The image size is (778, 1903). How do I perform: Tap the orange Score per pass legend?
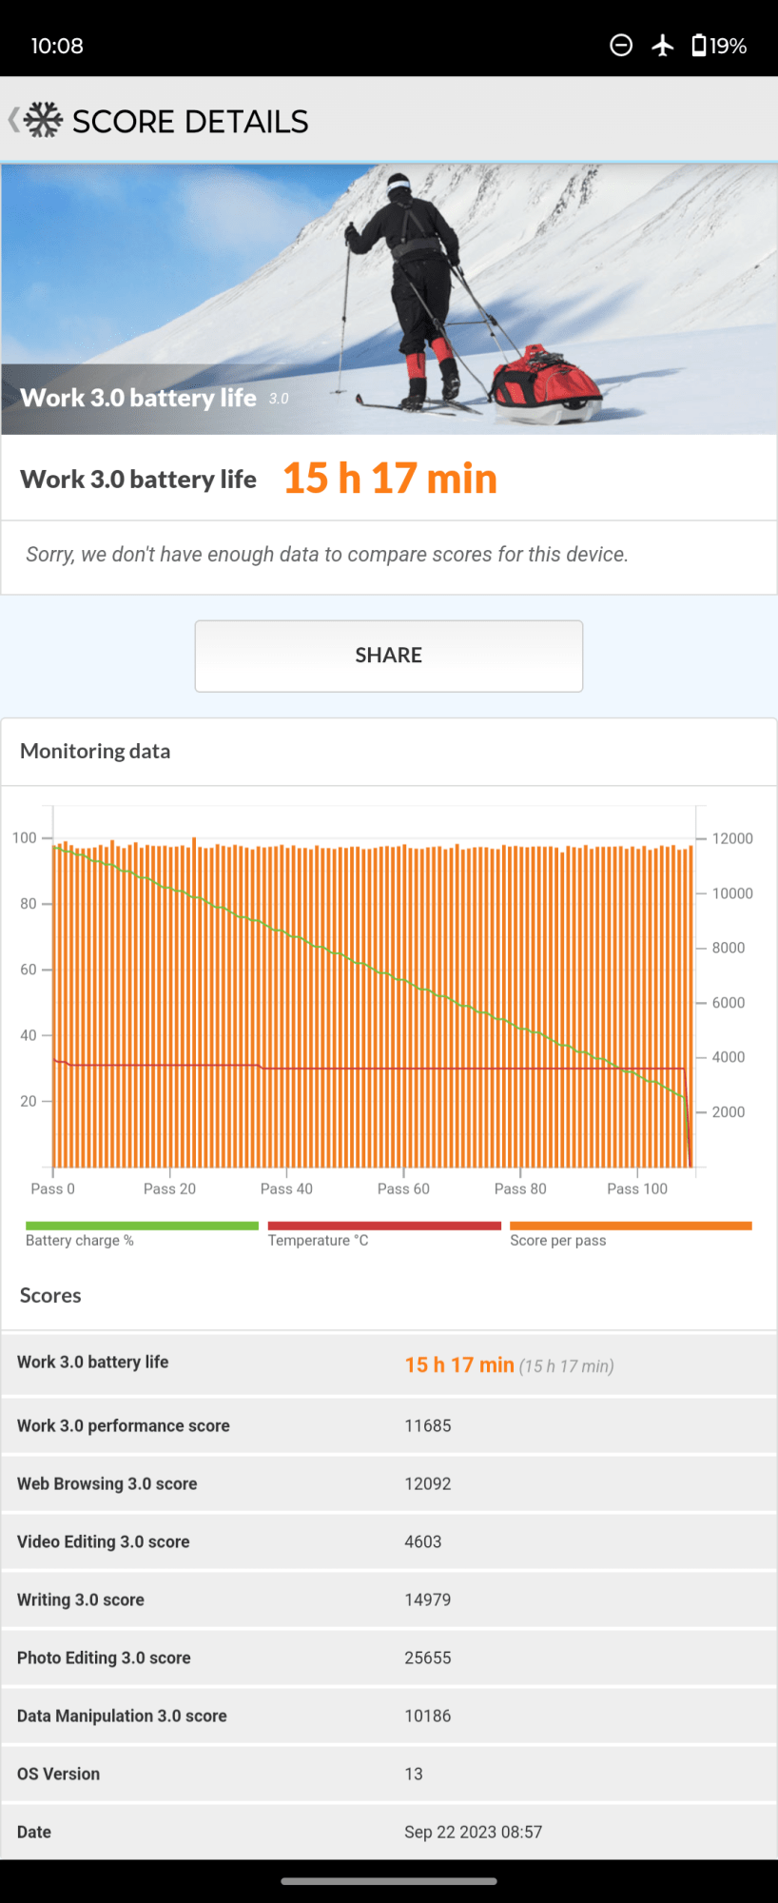(x=630, y=1233)
